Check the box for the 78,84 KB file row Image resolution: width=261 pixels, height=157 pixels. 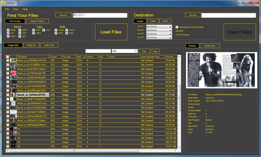coord(8,60)
